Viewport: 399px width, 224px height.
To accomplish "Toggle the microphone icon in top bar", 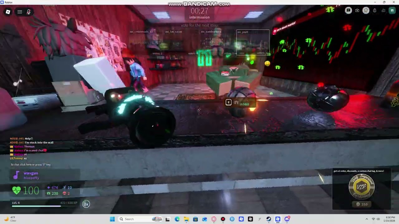I will click(x=28, y=12).
